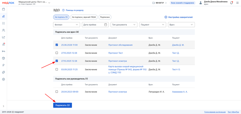Open the Пациент dropdown

coord(153,25)
